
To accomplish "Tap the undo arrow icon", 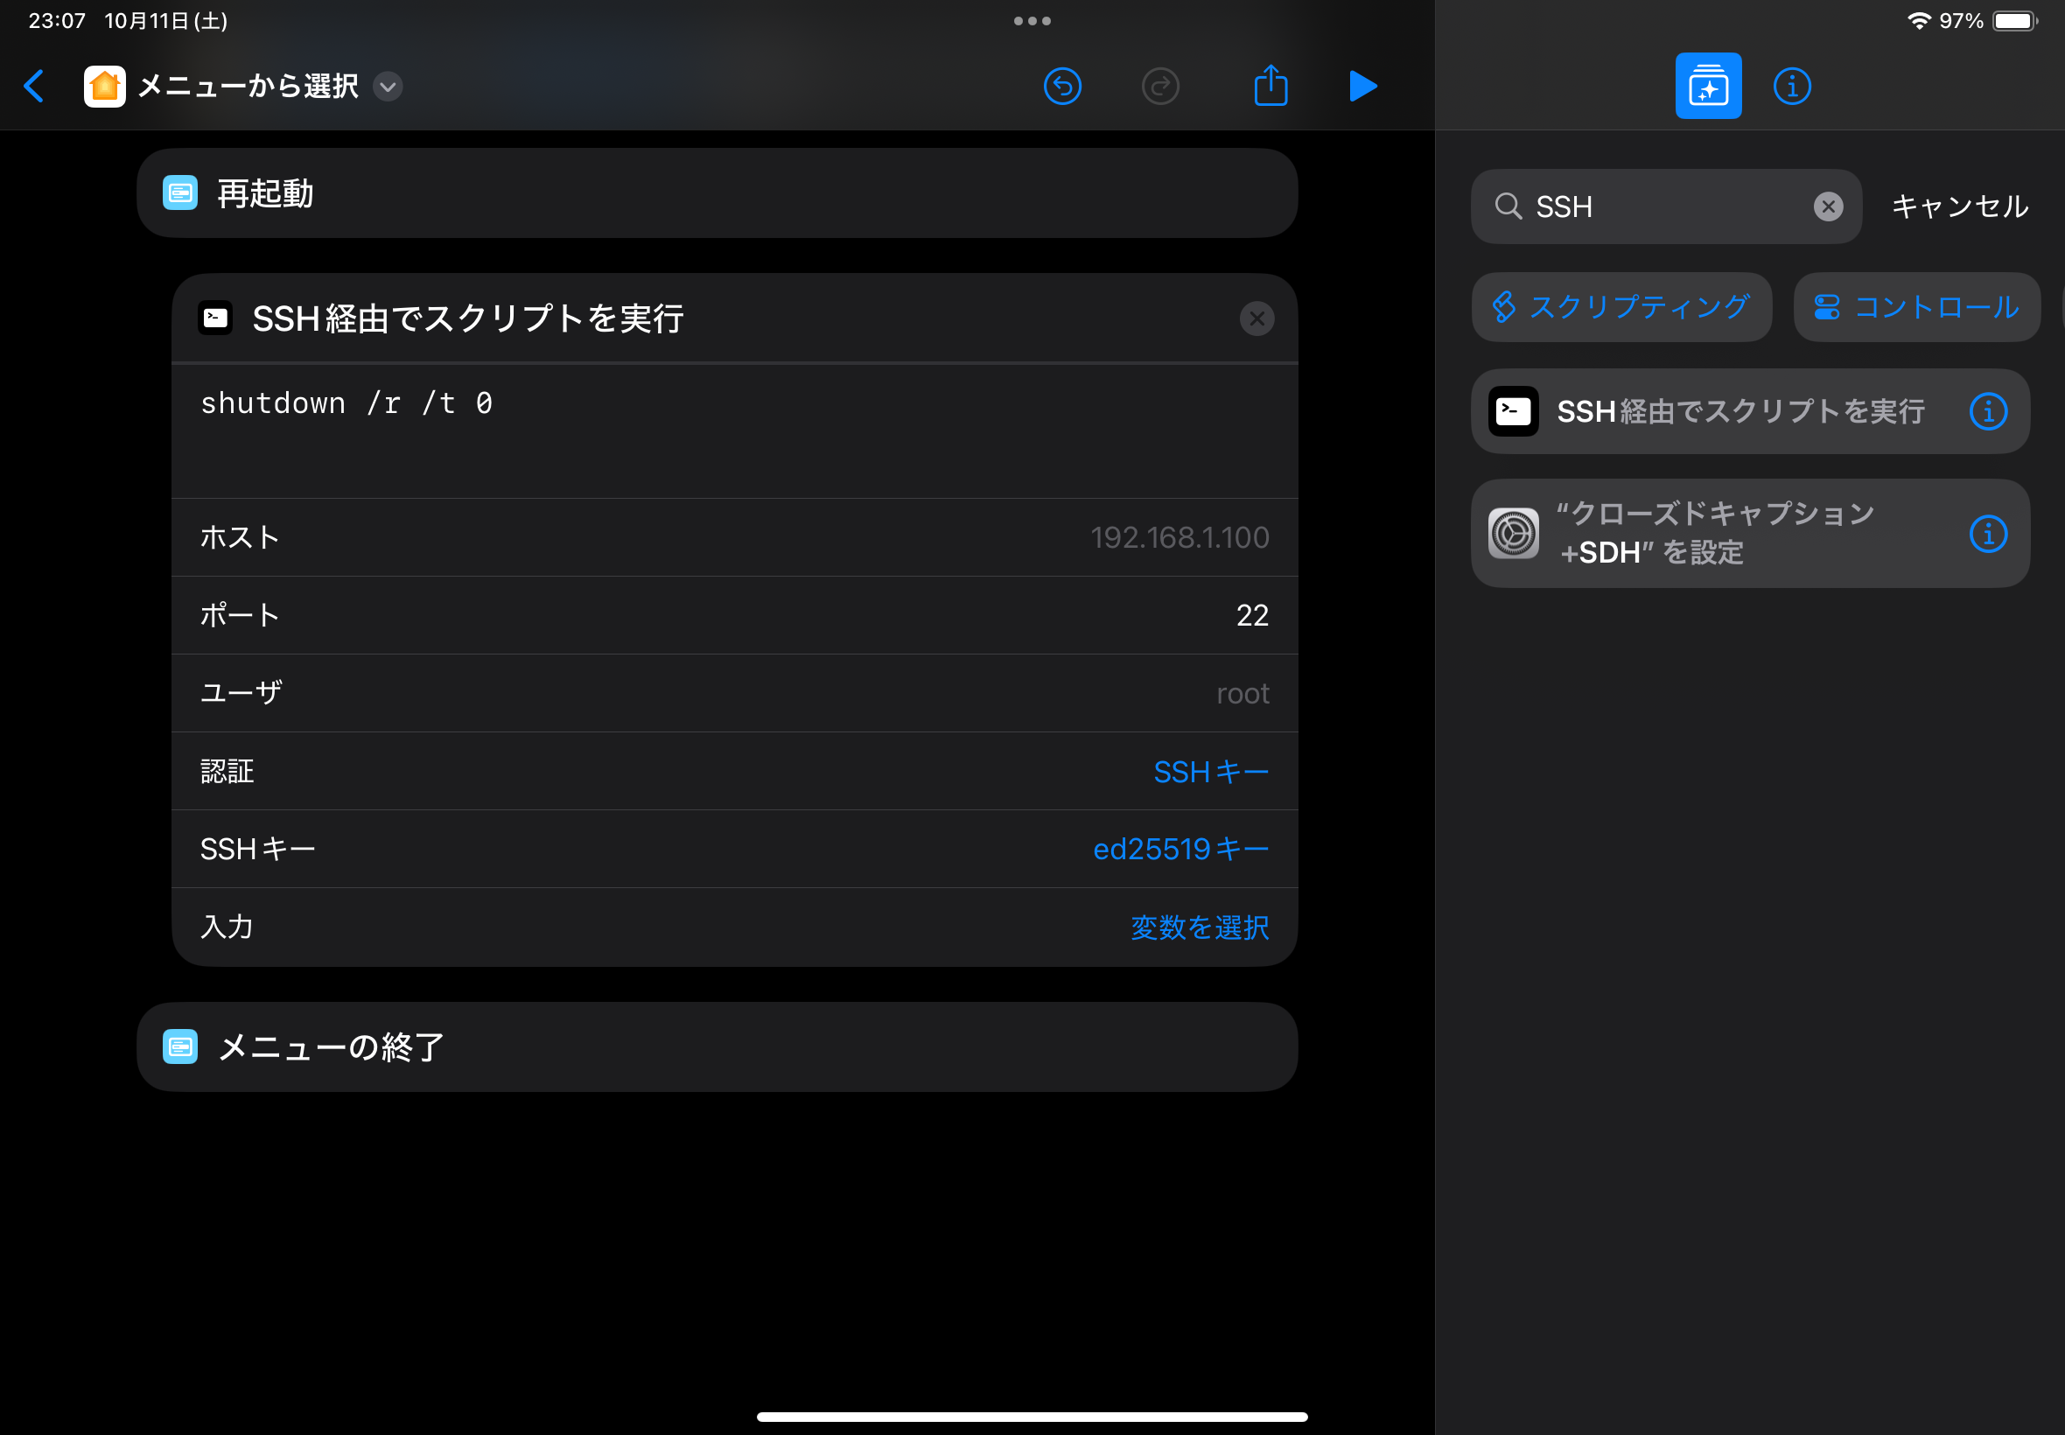I will (1061, 86).
